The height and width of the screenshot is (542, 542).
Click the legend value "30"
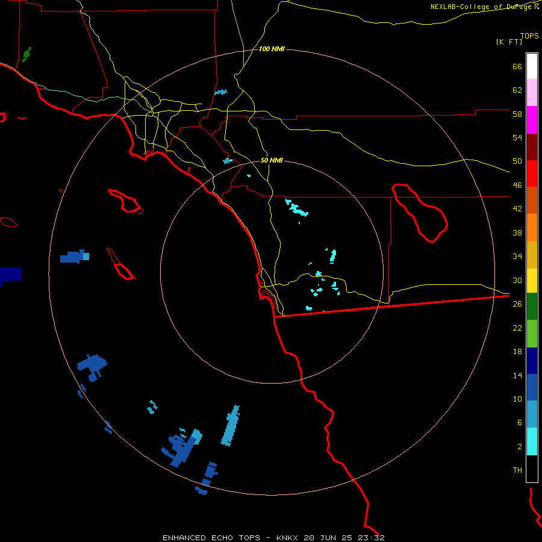[517, 280]
